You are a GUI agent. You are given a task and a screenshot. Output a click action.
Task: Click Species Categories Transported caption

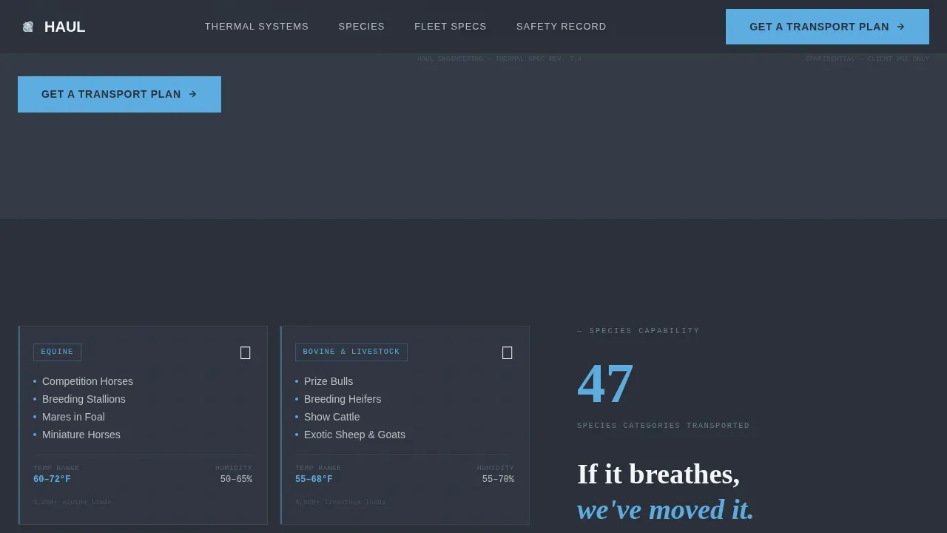pyautogui.click(x=664, y=426)
